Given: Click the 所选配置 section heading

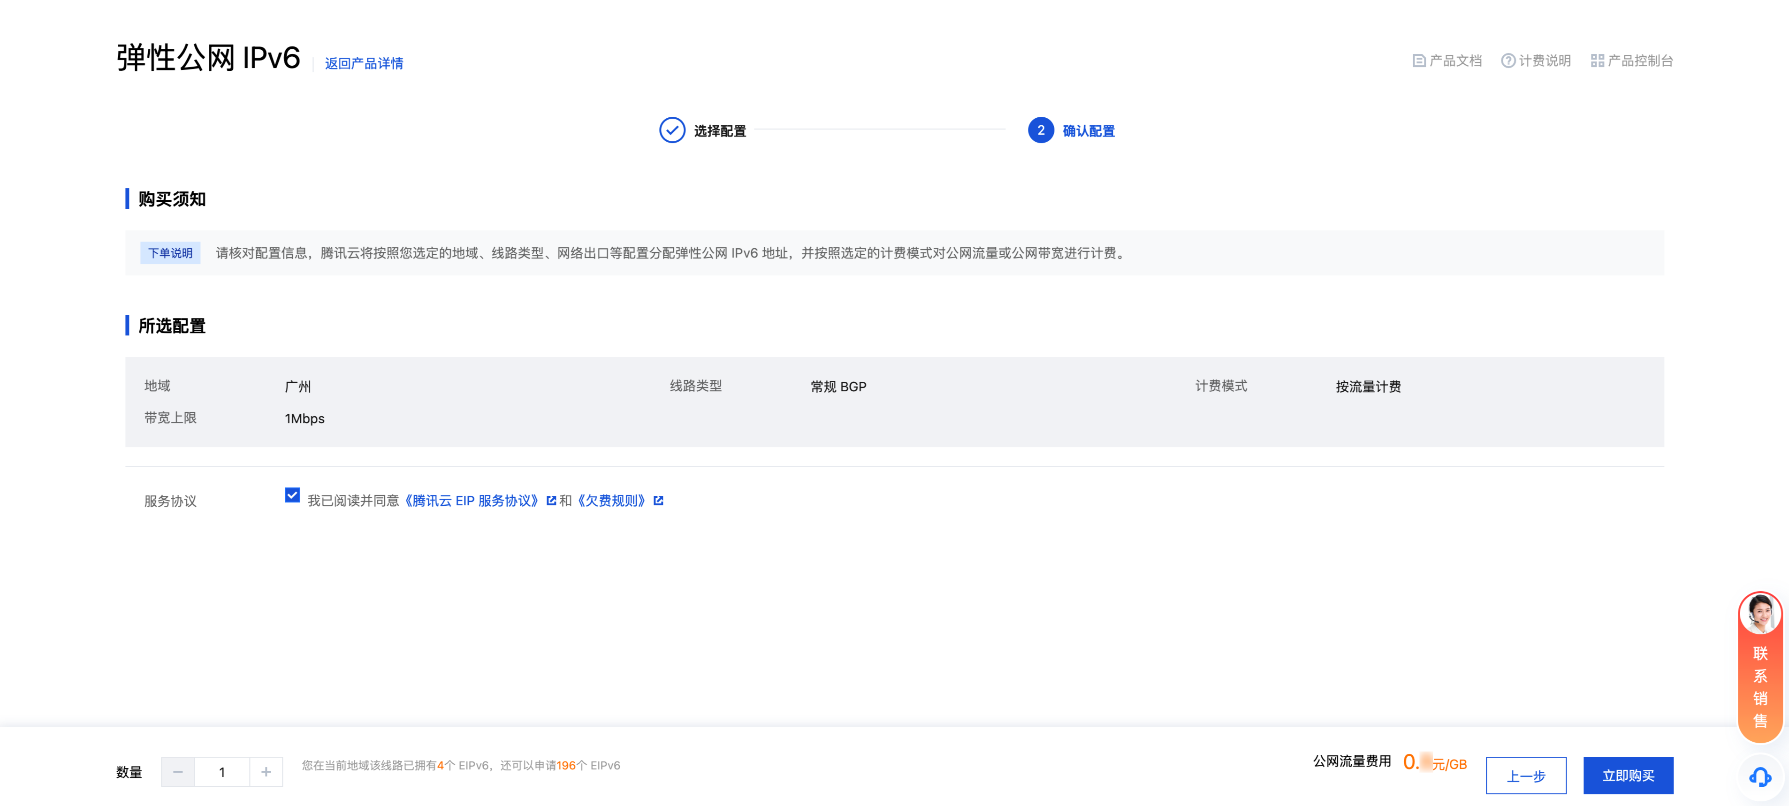Looking at the screenshot, I should [172, 326].
